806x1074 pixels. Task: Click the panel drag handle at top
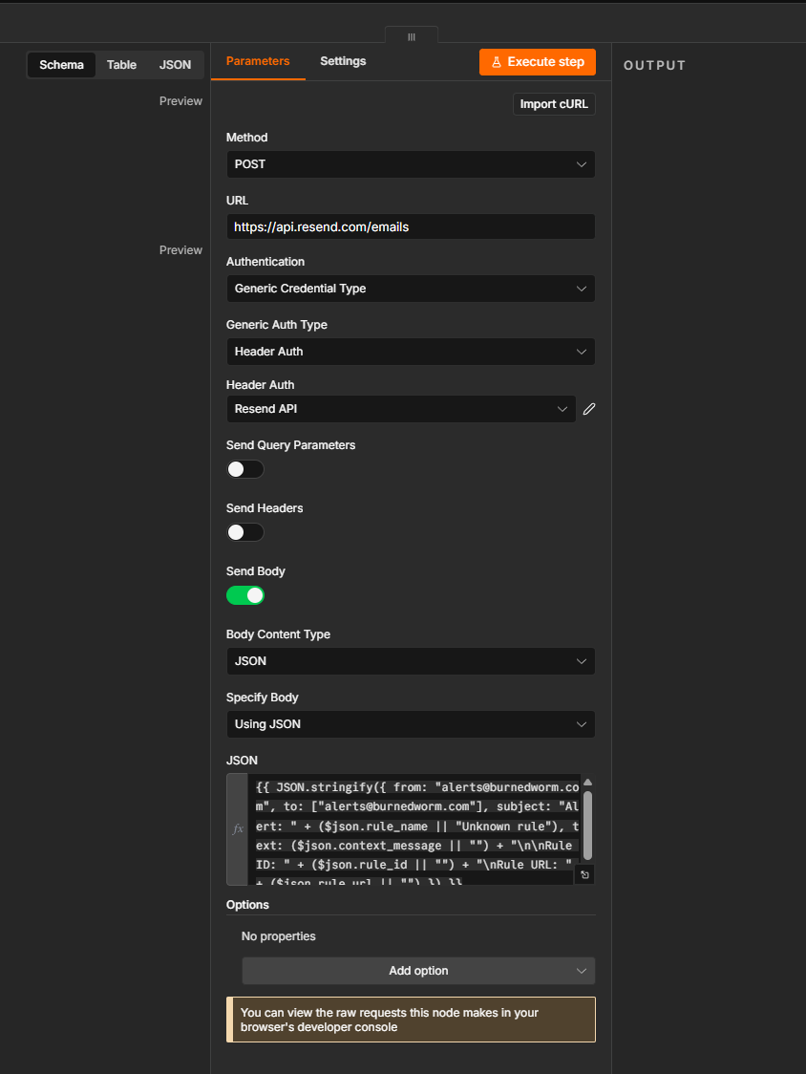[x=412, y=37]
